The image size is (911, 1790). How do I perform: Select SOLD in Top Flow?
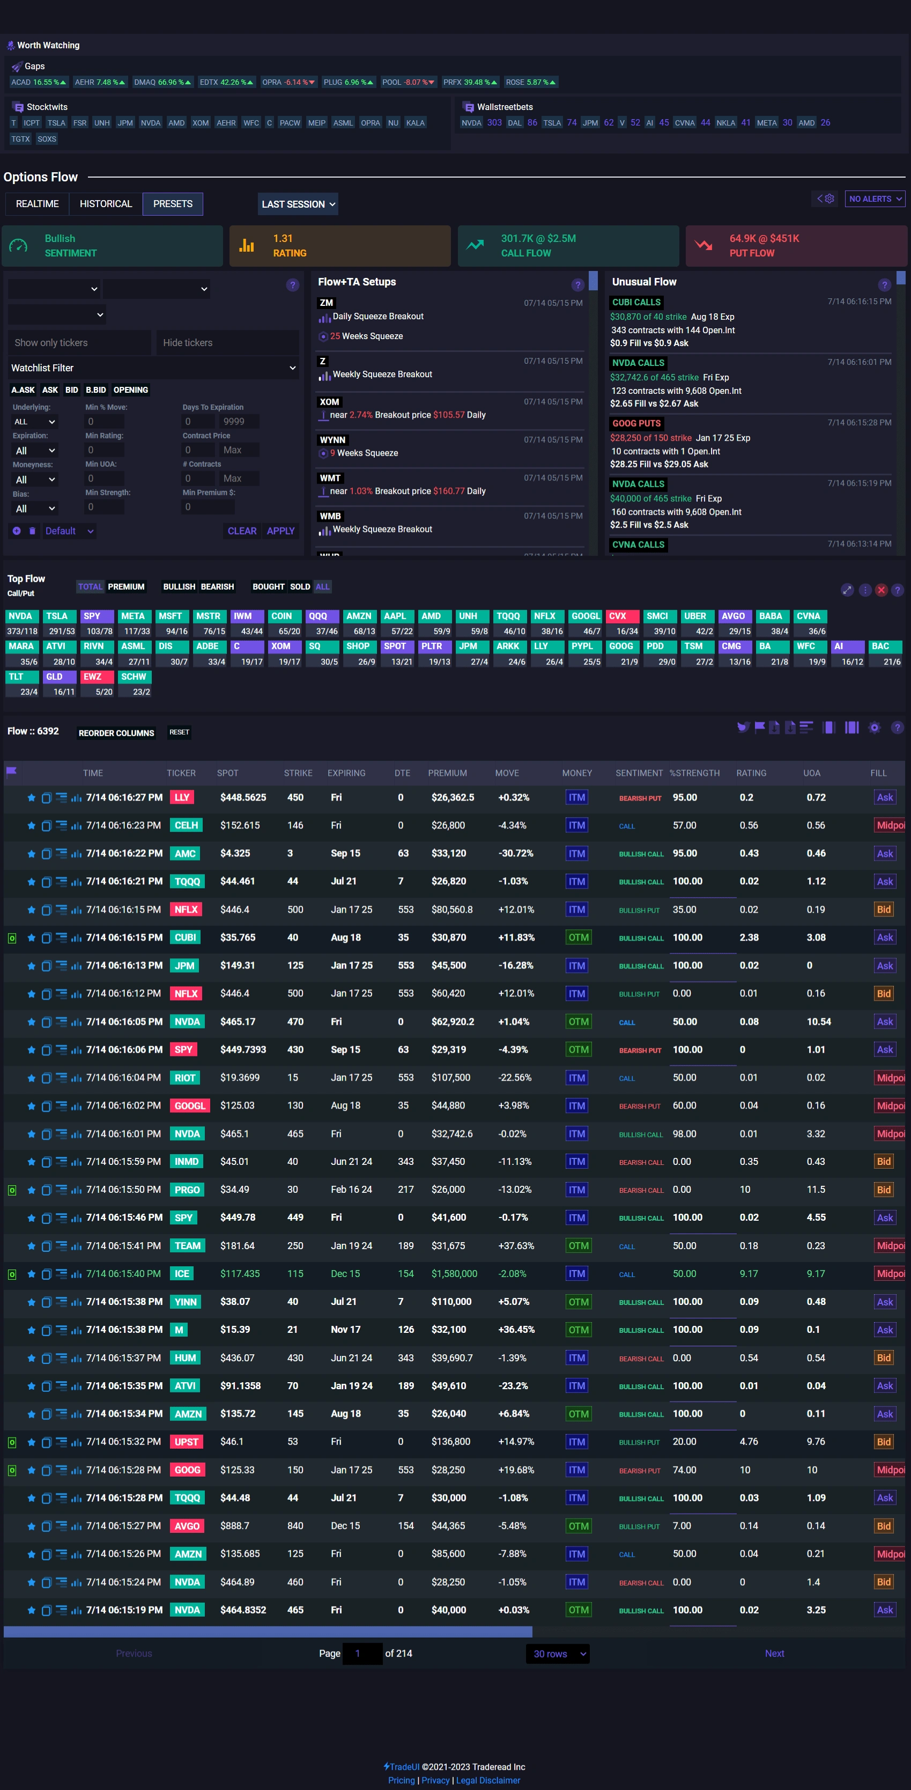click(300, 586)
